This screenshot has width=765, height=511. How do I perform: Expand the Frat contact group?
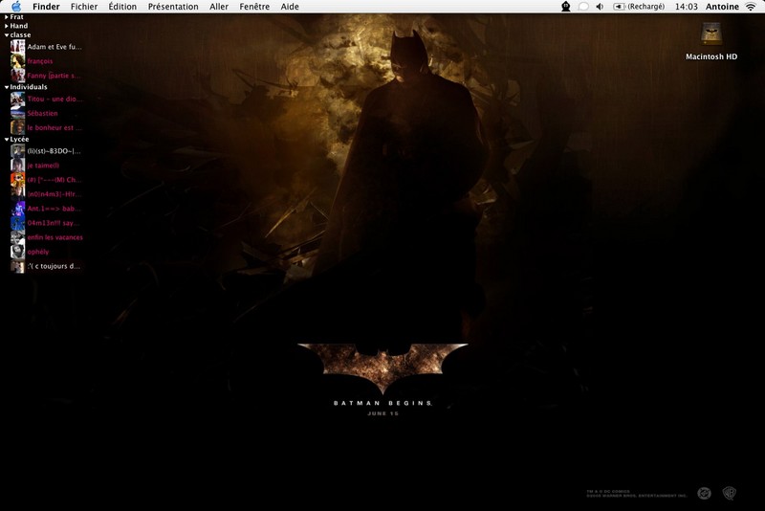pos(7,16)
